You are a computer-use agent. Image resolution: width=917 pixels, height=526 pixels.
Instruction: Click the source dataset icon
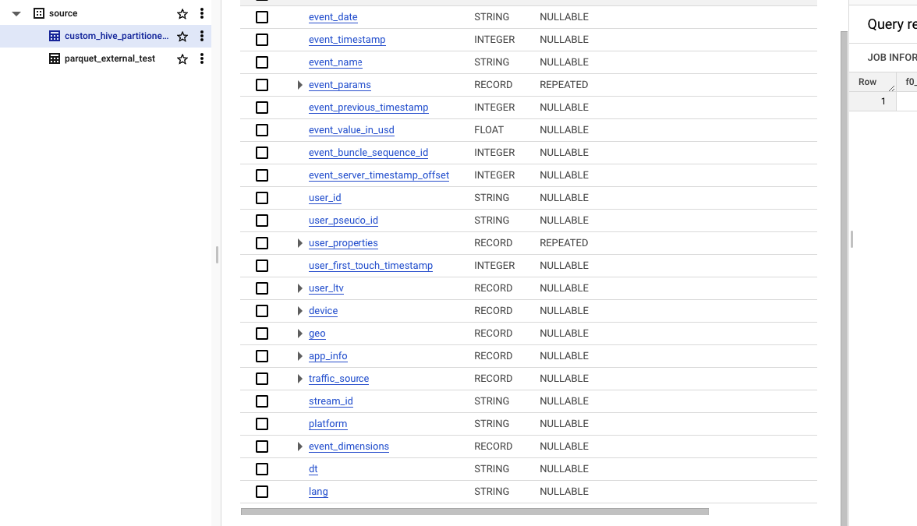[x=39, y=14]
